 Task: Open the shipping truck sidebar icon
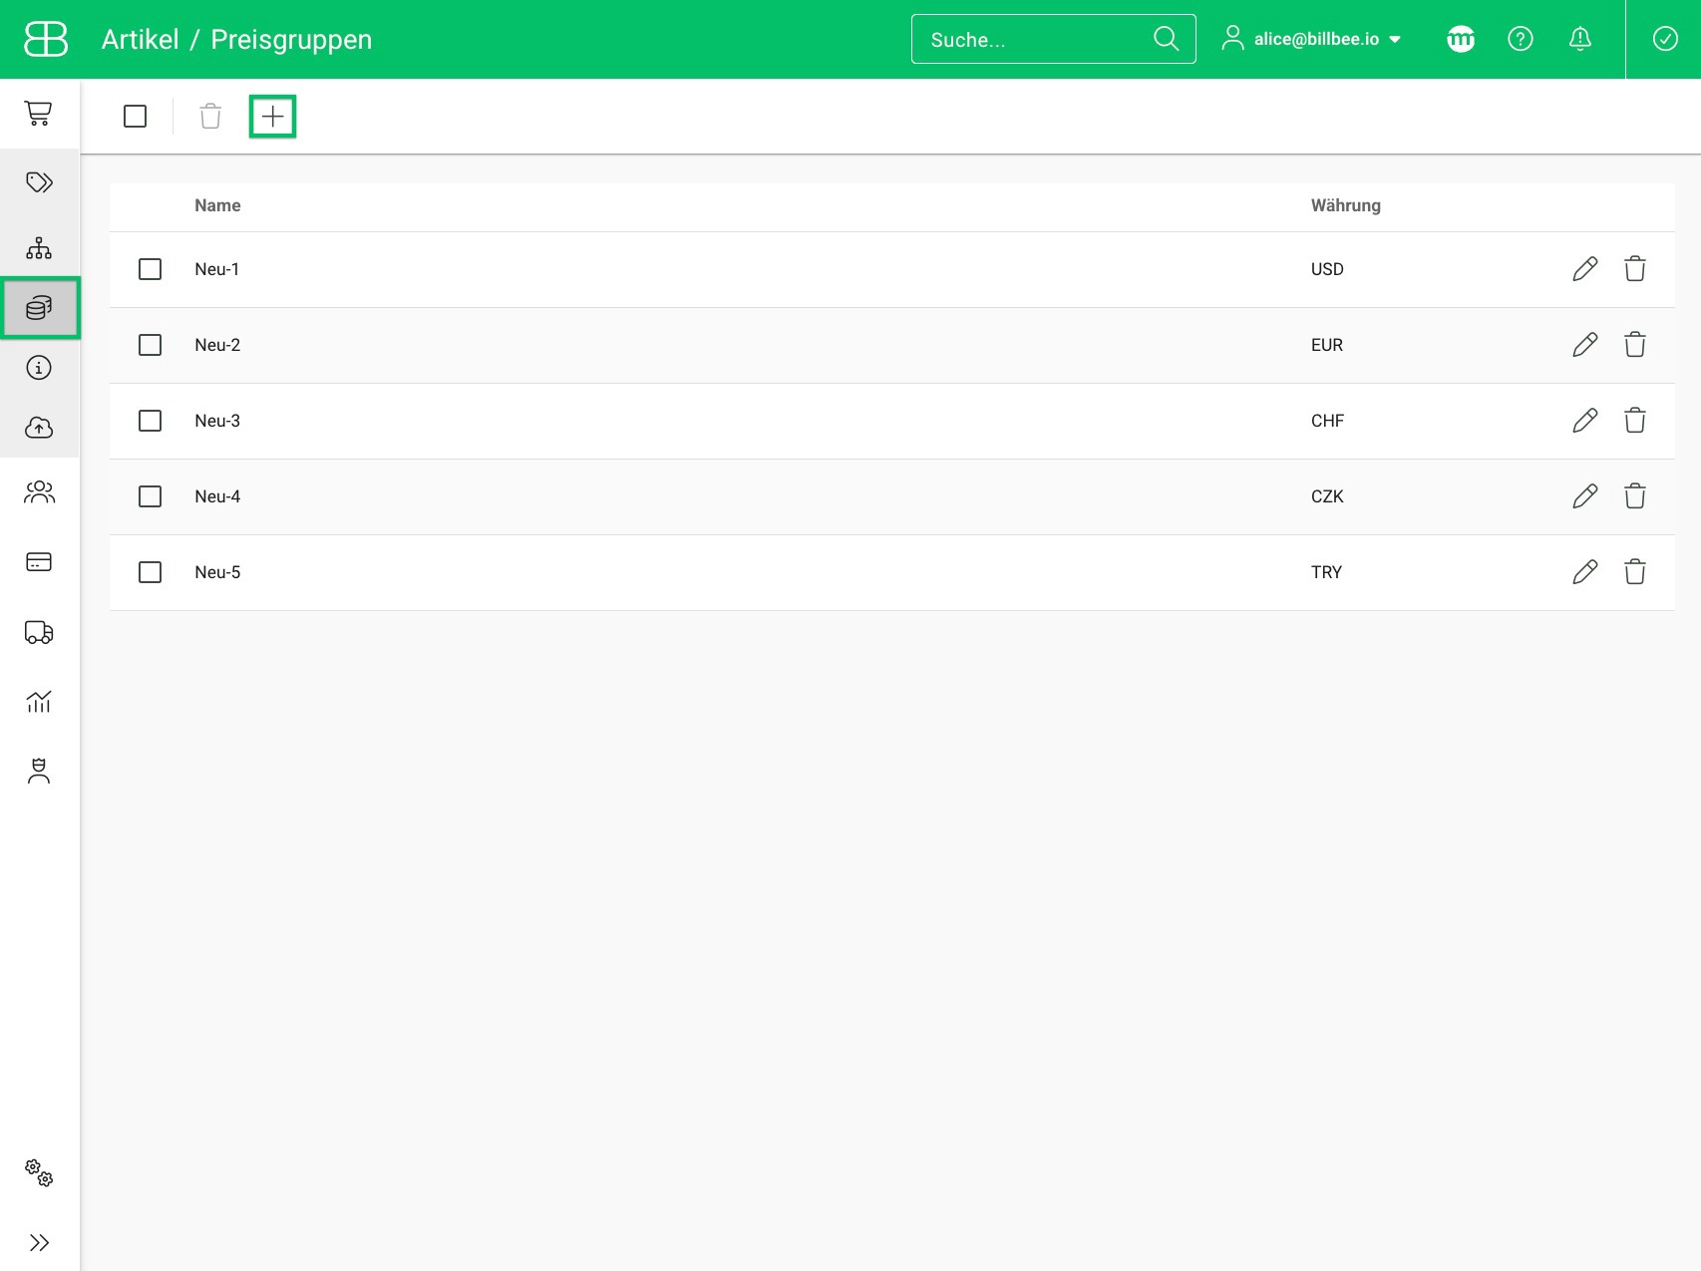pyautogui.click(x=39, y=632)
